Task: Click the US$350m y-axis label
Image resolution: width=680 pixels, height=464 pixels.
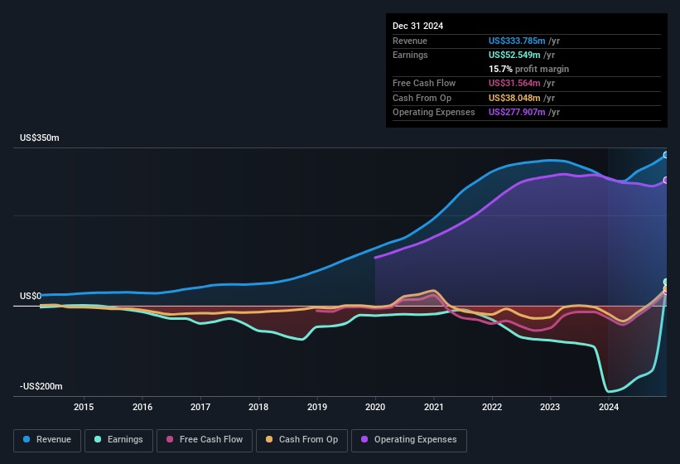Action: click(x=40, y=138)
